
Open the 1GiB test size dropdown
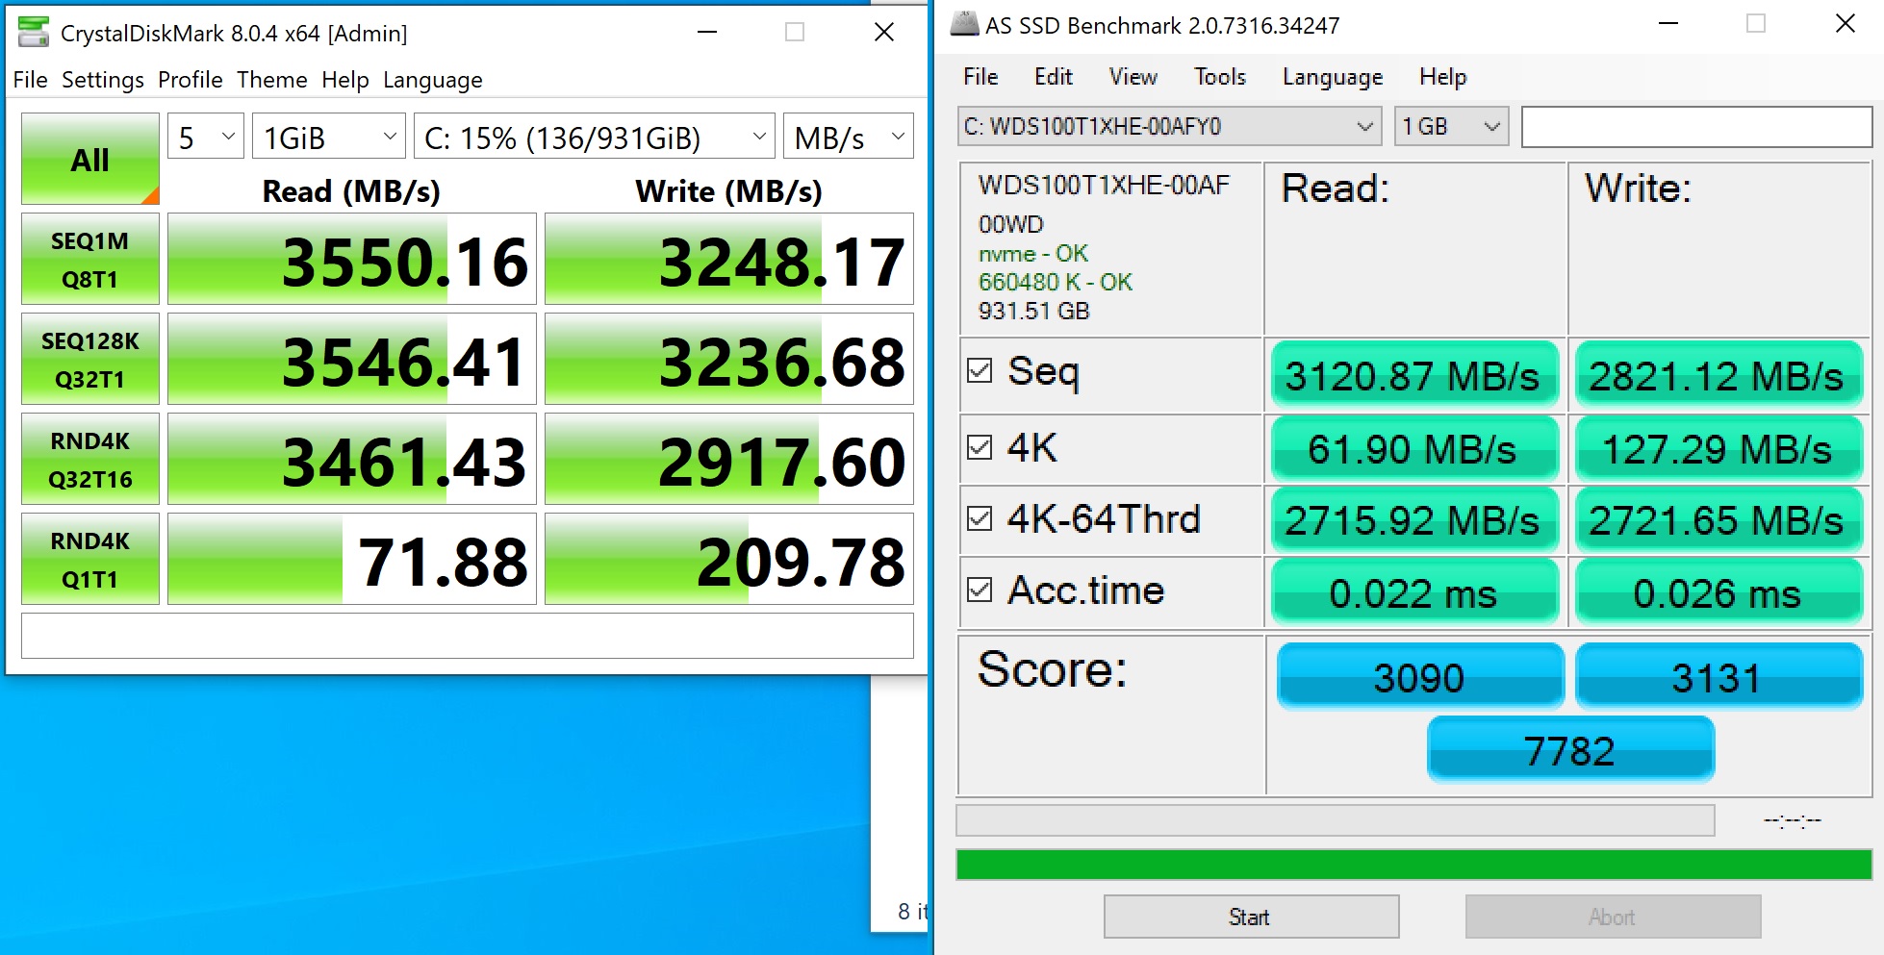coord(329,137)
